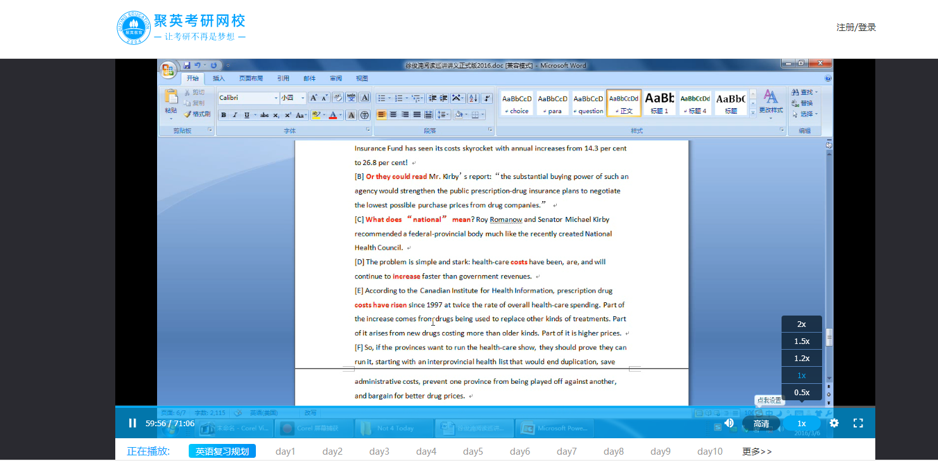
Task: Click the Sort A-Z icon
Action: click(473, 98)
